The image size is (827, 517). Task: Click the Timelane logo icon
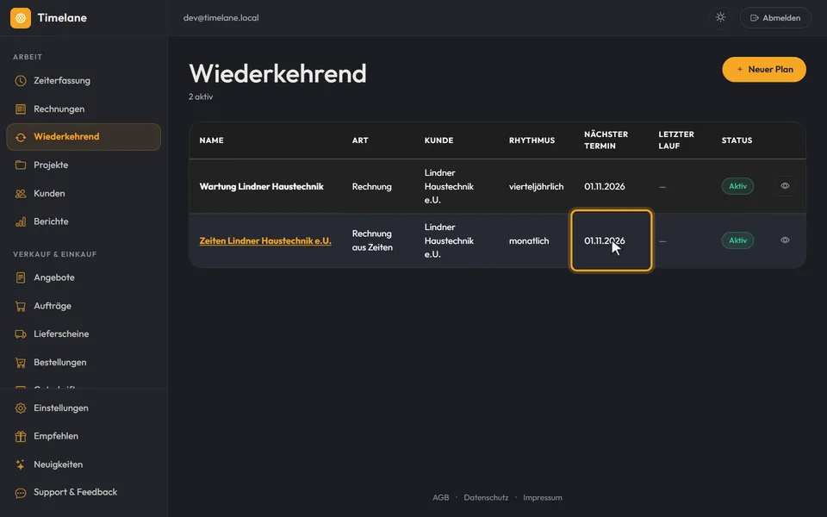[21, 18]
